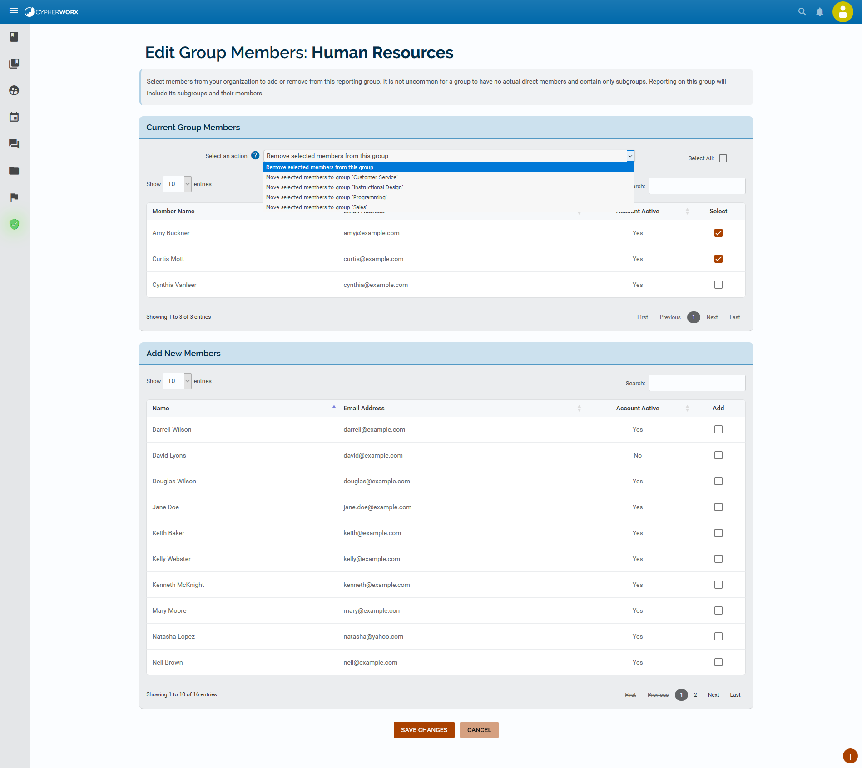Choose move to group 'Customer Service'
This screenshot has width=862, height=768.
[x=448, y=177]
